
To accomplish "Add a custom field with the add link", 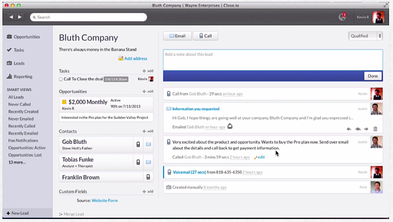I will click(x=148, y=192).
